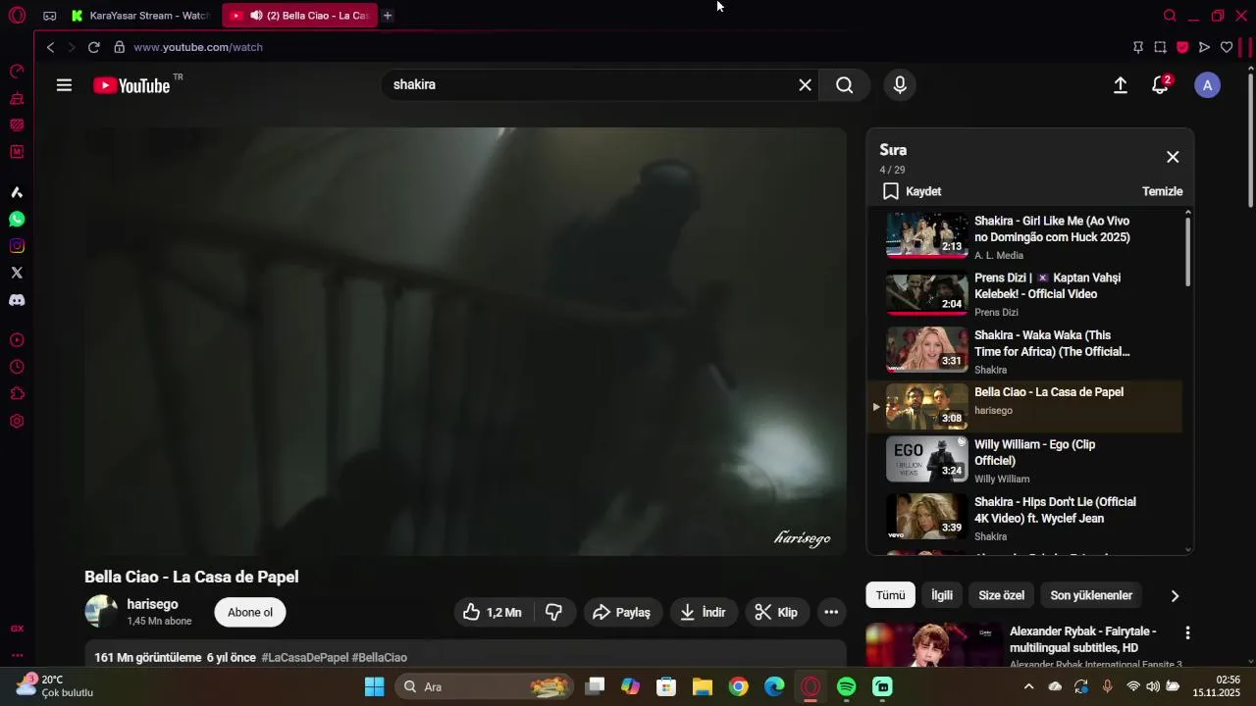1256x706 pixels.
Task: Play Shakira Hips Don't Lie from queue
Action: [1024, 518]
